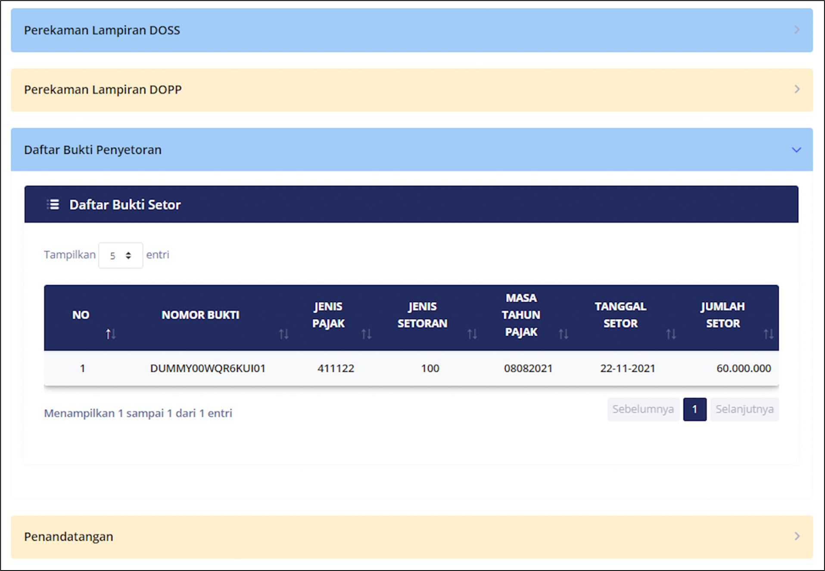Image resolution: width=825 pixels, height=571 pixels.
Task: Sort by Tanggal Setor column arrows
Action: (x=671, y=334)
